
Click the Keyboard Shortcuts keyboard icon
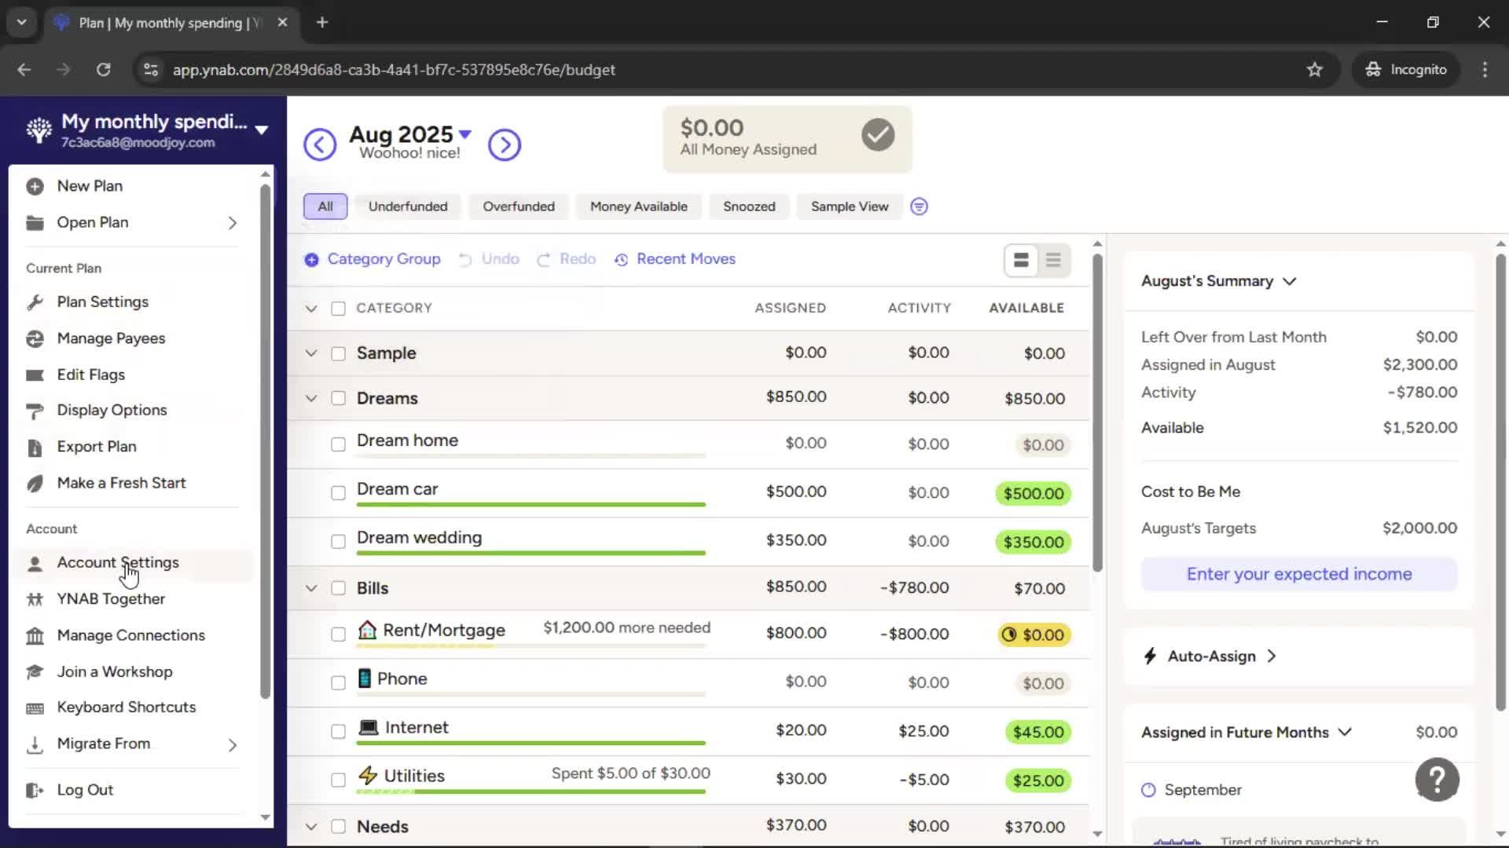[x=35, y=708]
